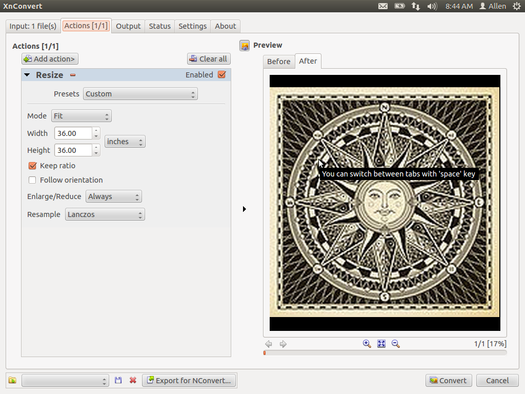Switch to the Output tab
Viewport: 525px width, 394px height.
128,26
